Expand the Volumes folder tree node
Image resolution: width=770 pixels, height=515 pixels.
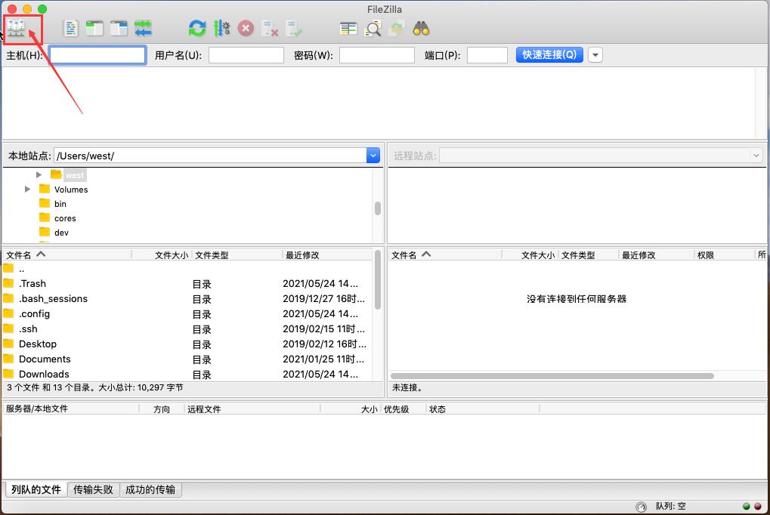(x=28, y=190)
